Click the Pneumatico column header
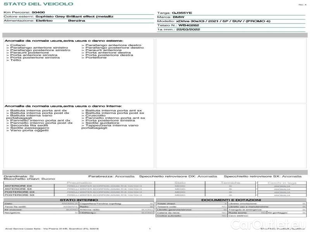This screenshot has width=310, height=232. (79, 183)
